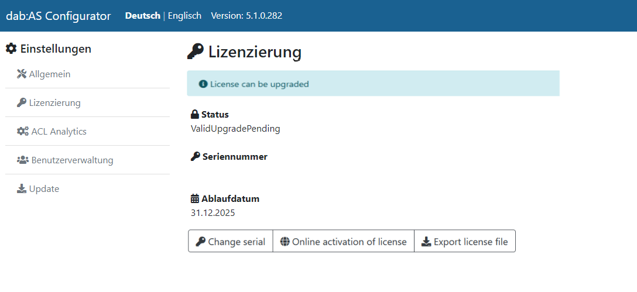Click the wrench icon next to Allgemein
This screenshot has height=292, width=637.
tap(22, 74)
